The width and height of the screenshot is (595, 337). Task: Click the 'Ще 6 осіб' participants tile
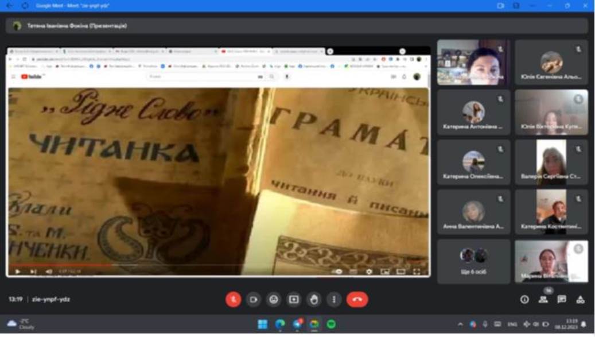coord(473,261)
